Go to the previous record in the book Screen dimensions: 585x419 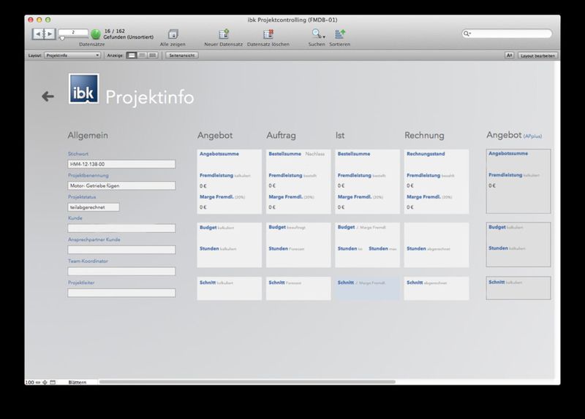pos(38,34)
